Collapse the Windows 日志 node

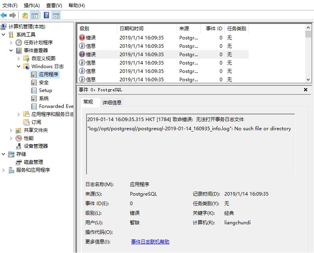pos(19,67)
